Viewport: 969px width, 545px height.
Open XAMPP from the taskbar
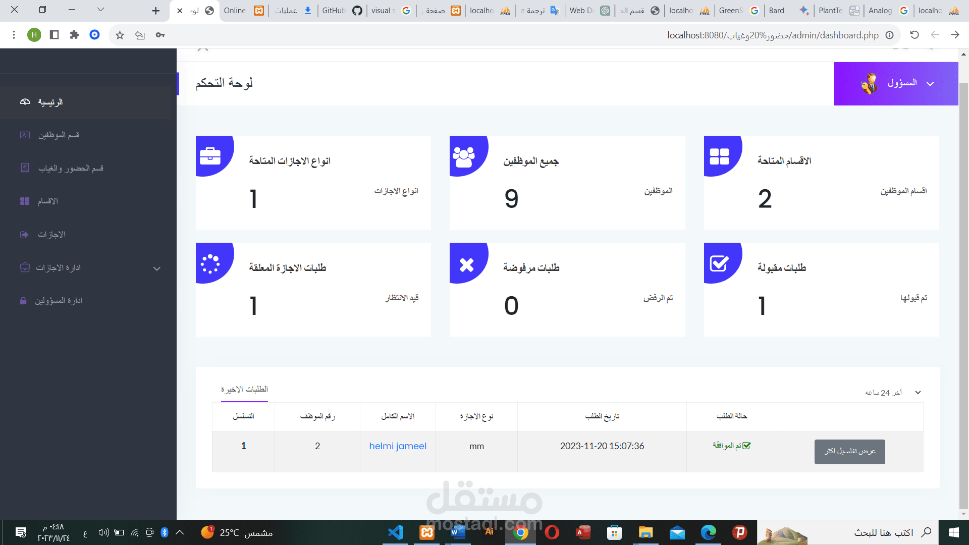427,532
